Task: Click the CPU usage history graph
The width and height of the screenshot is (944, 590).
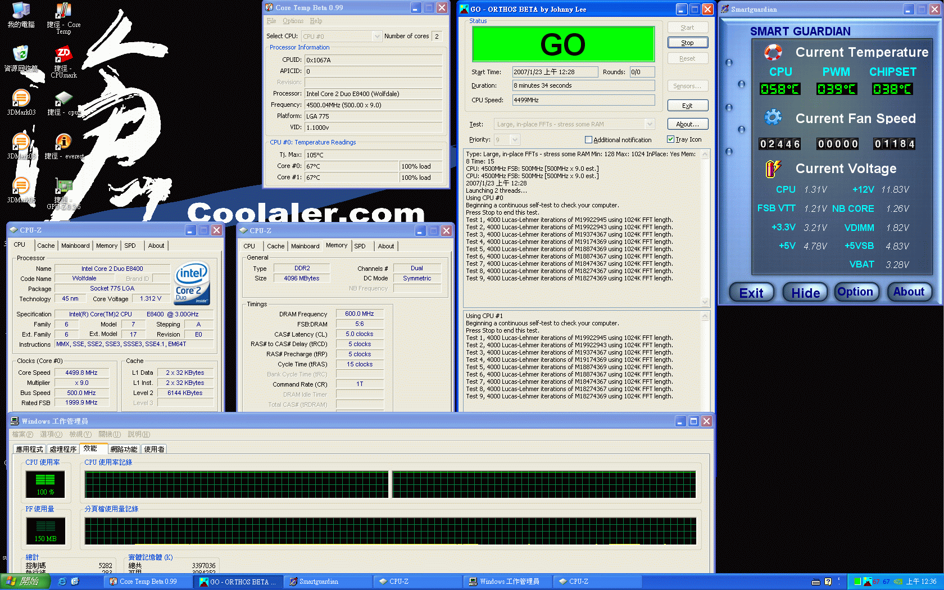Action: point(390,485)
